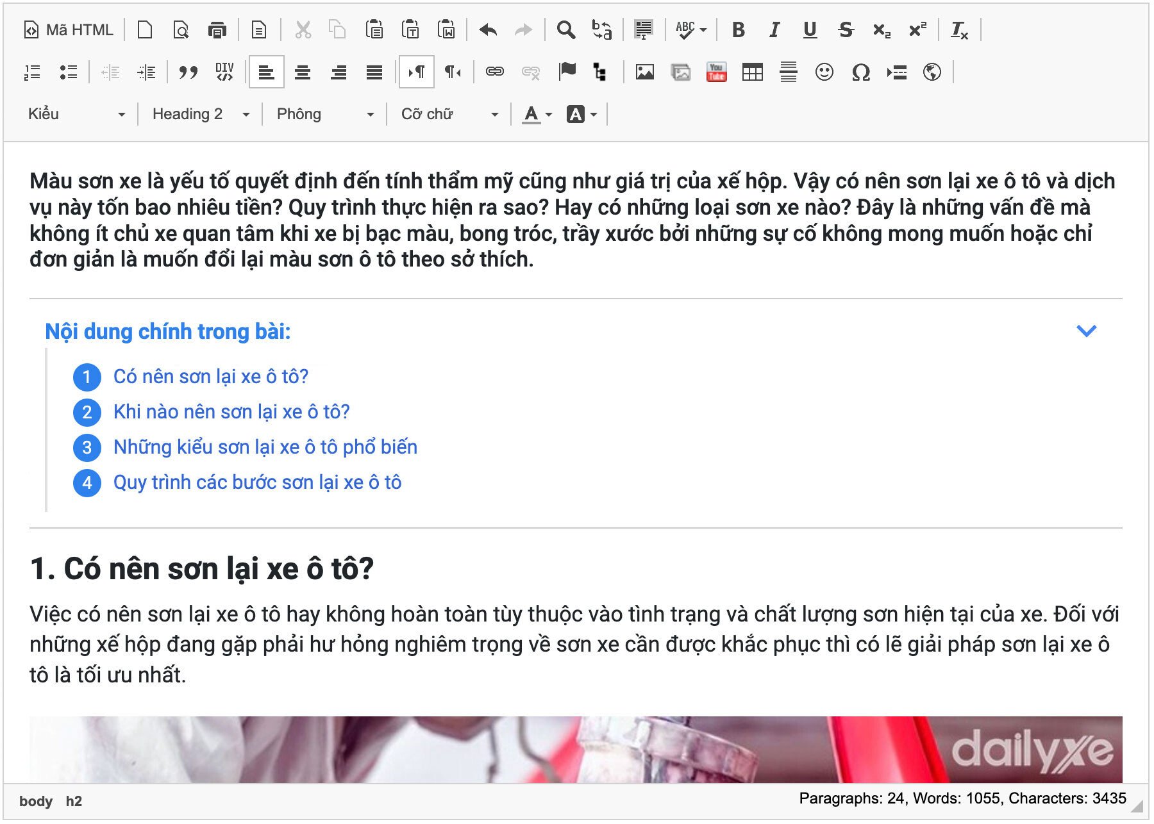Click the YouTube embed icon
Viewport: 1154px width, 824px height.
point(716,72)
